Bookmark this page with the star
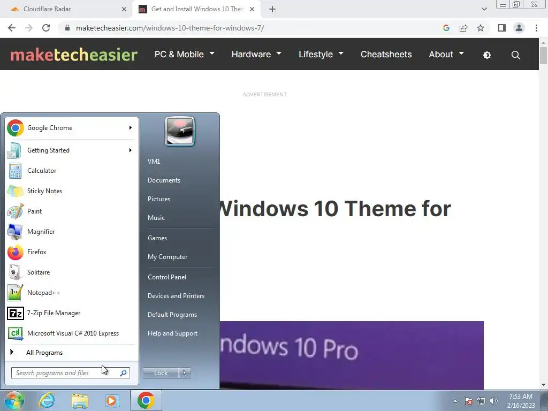 [x=481, y=28]
